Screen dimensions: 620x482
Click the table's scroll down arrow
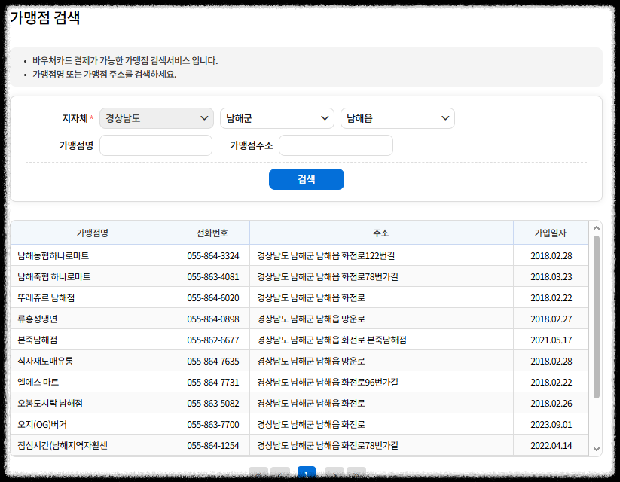597,449
